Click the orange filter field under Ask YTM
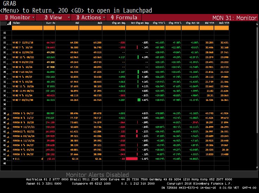Image resolution: width=259 pixels, height=193 pixels. point(221,28)
